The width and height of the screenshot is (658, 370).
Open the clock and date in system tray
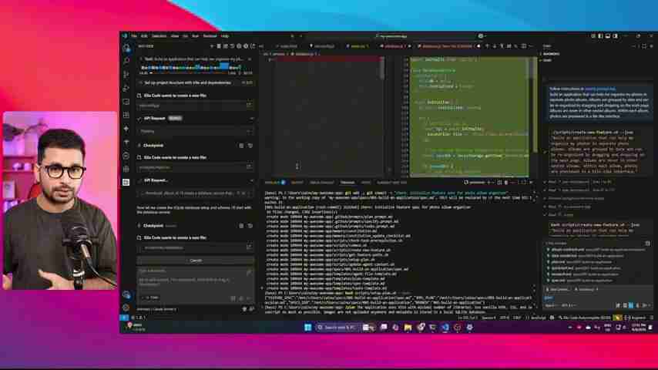[639, 327]
